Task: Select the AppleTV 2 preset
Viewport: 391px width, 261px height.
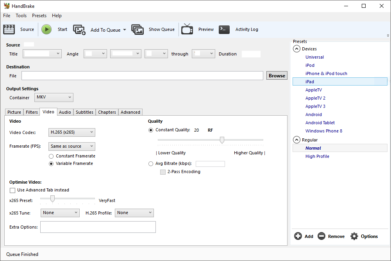Action: point(315,98)
